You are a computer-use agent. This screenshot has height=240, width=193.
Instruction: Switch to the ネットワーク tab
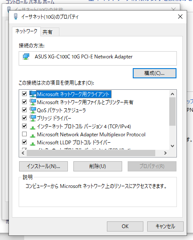[x=26, y=31]
